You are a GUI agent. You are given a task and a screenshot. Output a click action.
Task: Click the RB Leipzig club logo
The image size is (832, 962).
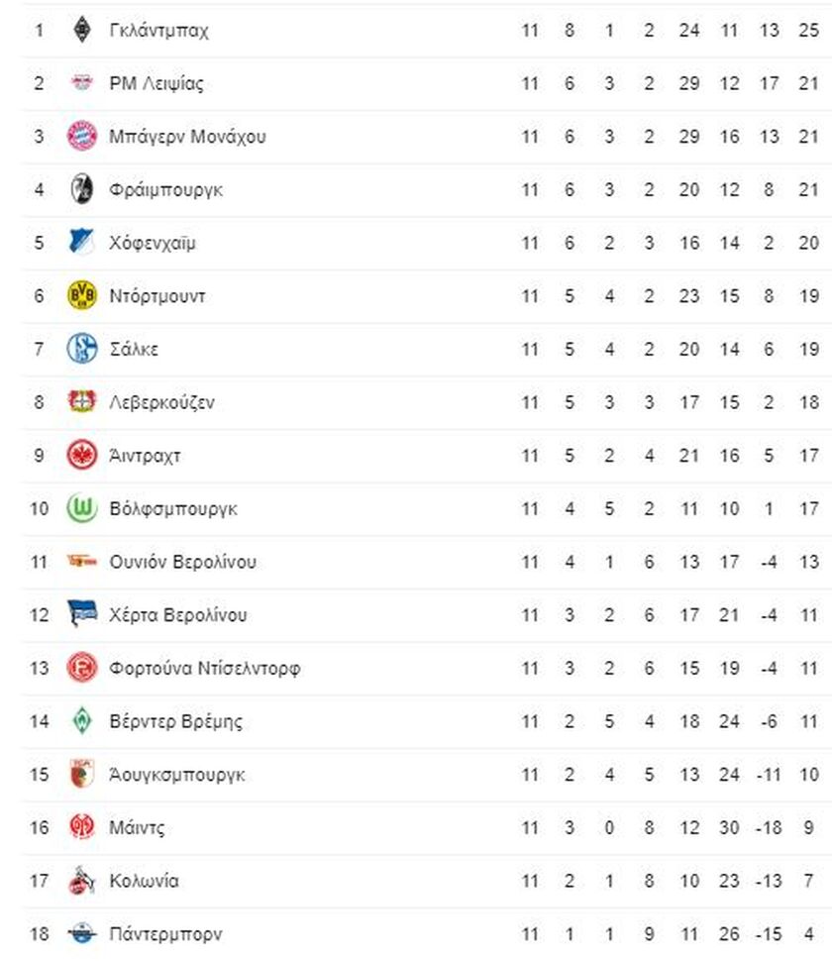pos(81,83)
